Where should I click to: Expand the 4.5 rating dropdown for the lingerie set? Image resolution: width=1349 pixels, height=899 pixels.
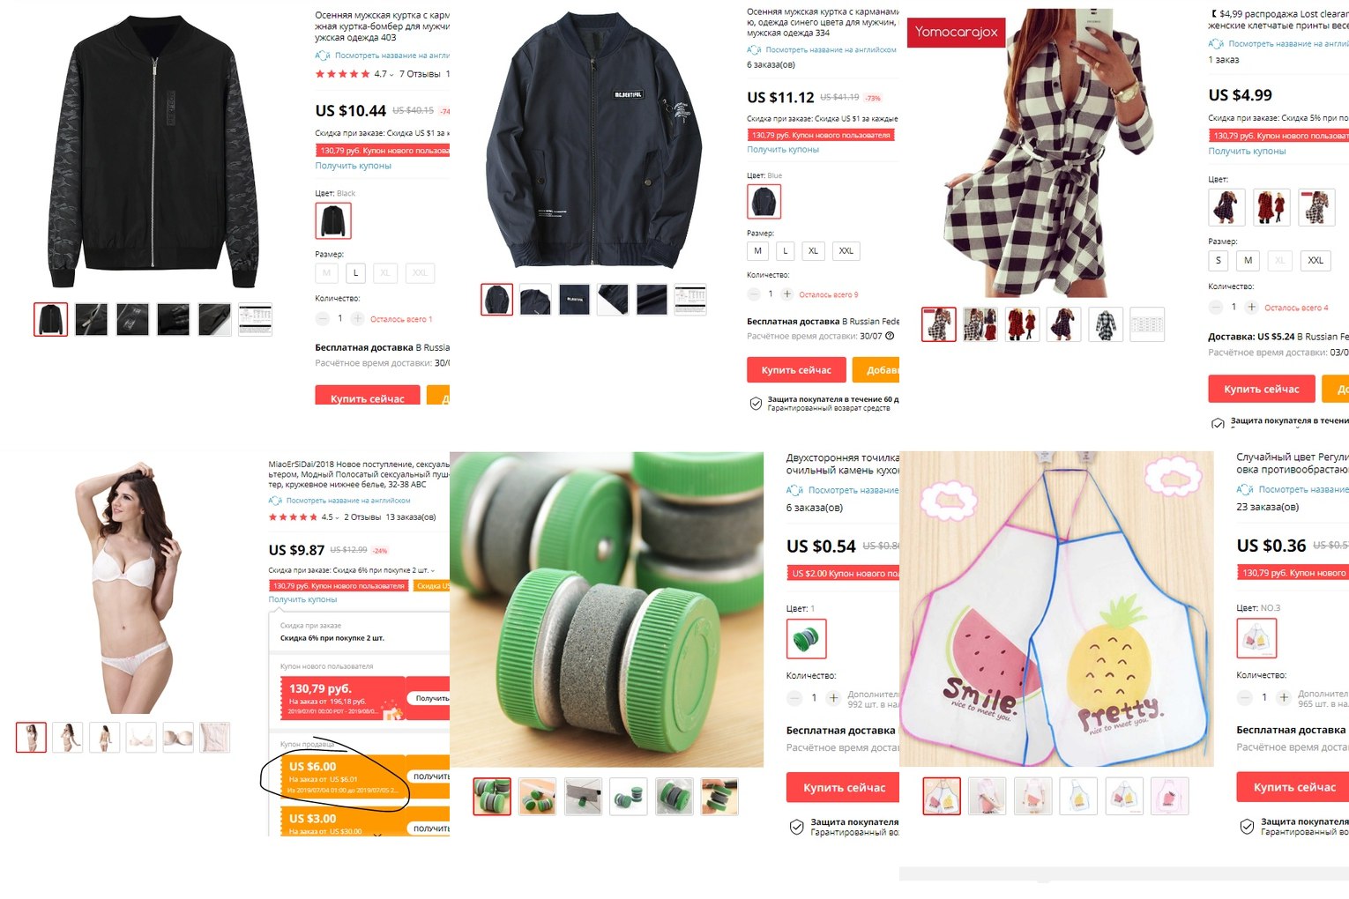tap(339, 518)
